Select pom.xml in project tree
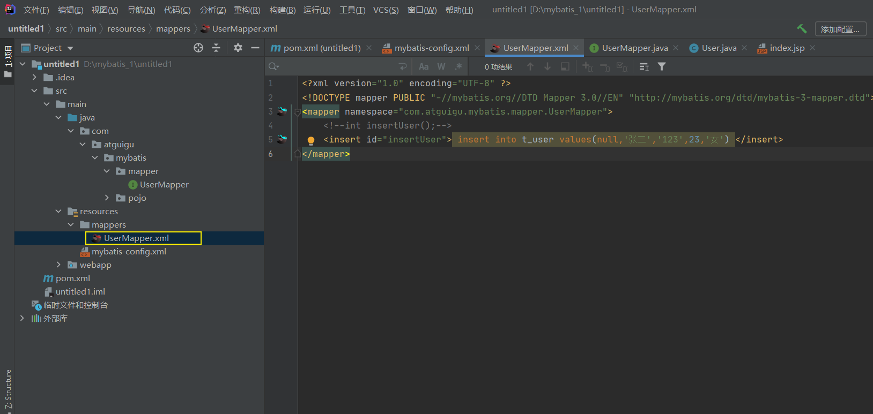Image resolution: width=873 pixels, height=414 pixels. (72, 278)
